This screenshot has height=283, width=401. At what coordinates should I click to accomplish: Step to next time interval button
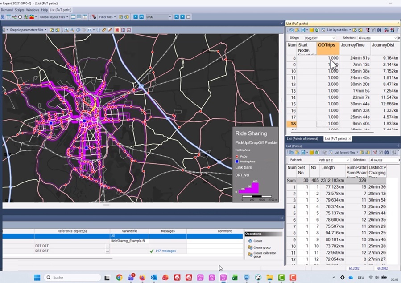coord(177,17)
